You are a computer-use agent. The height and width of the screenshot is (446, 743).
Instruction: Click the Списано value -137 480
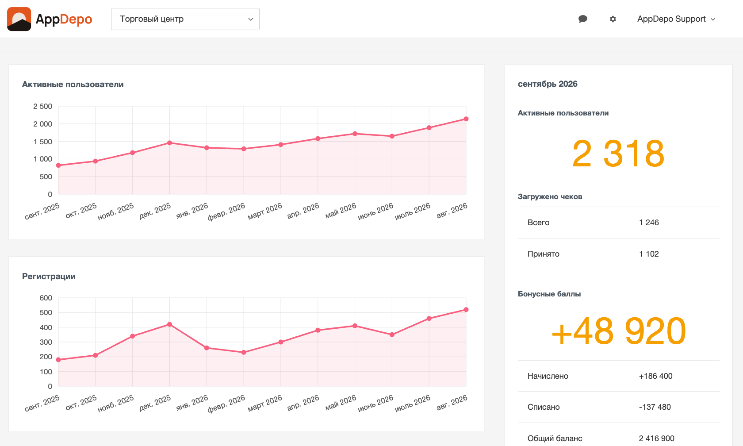coord(655,407)
